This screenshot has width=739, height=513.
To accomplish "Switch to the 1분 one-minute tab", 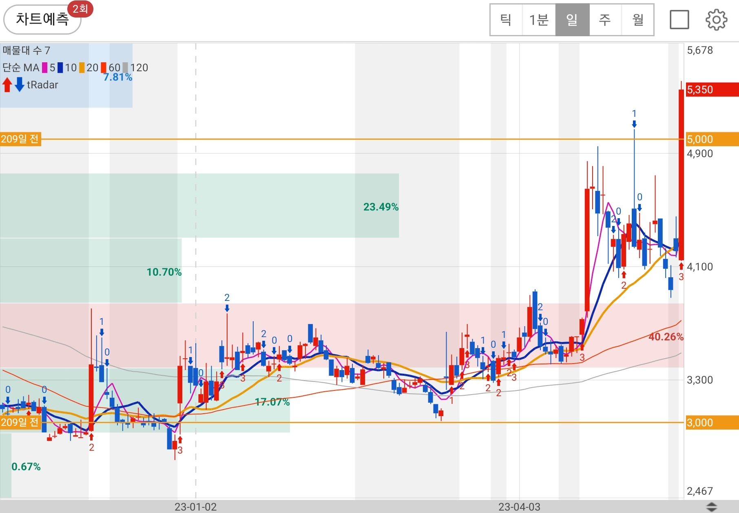I will pos(539,20).
